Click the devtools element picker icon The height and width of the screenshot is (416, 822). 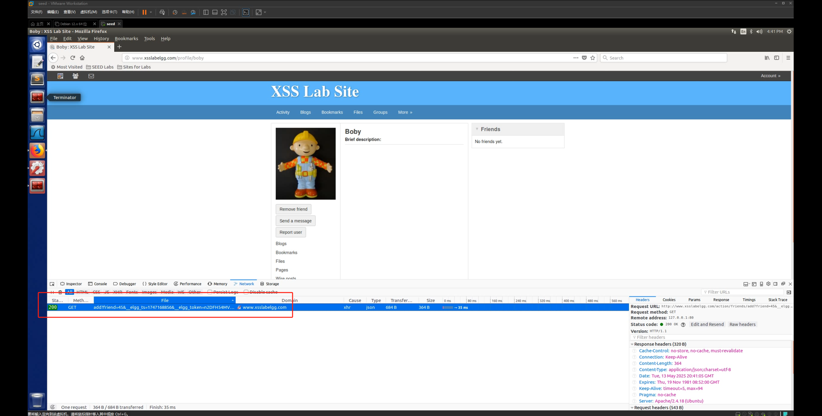coord(52,284)
